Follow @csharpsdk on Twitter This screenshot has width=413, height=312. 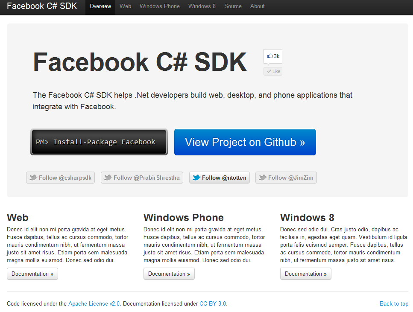pos(60,178)
